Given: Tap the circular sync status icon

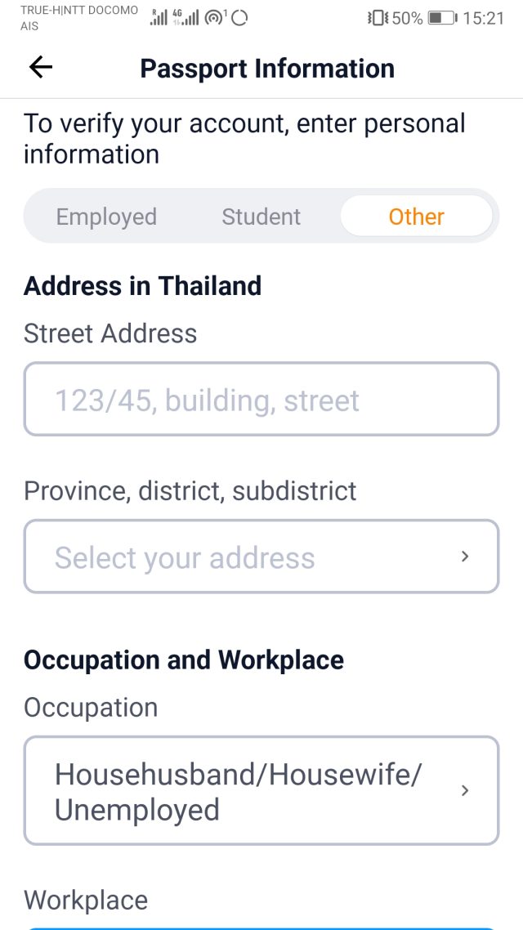Looking at the screenshot, I should coord(239,18).
